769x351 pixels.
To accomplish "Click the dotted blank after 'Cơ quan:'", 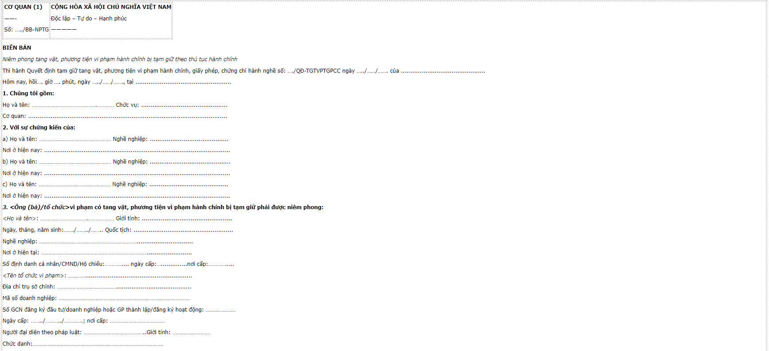I will coord(128,117).
